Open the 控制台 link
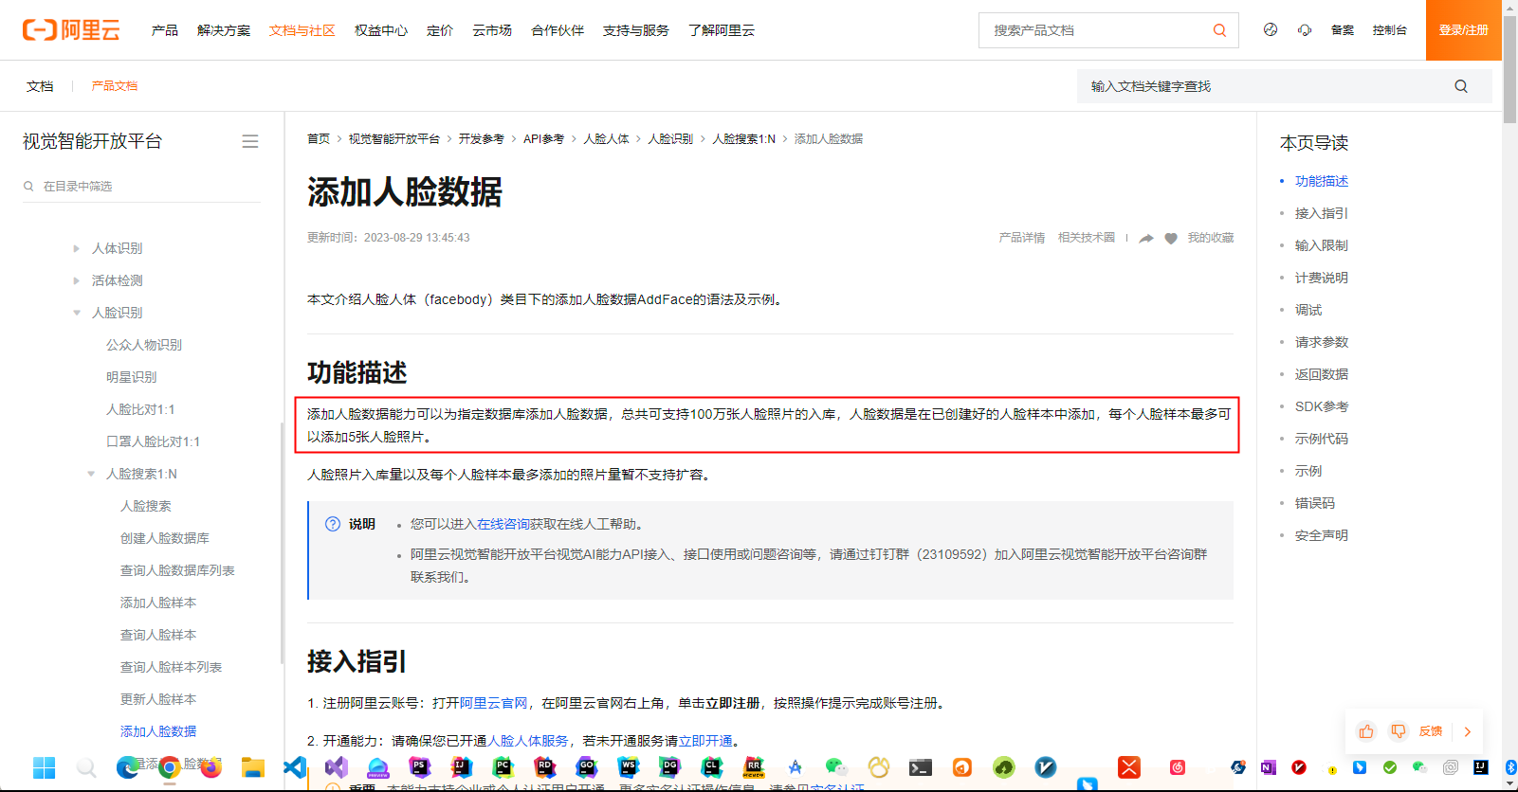Screen dimensions: 1518x792 (1390, 30)
